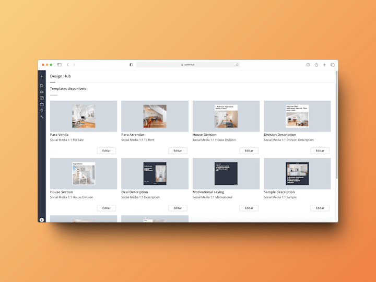
Task: Go back using the browser back arrow
Action: pyautogui.click(x=68, y=65)
